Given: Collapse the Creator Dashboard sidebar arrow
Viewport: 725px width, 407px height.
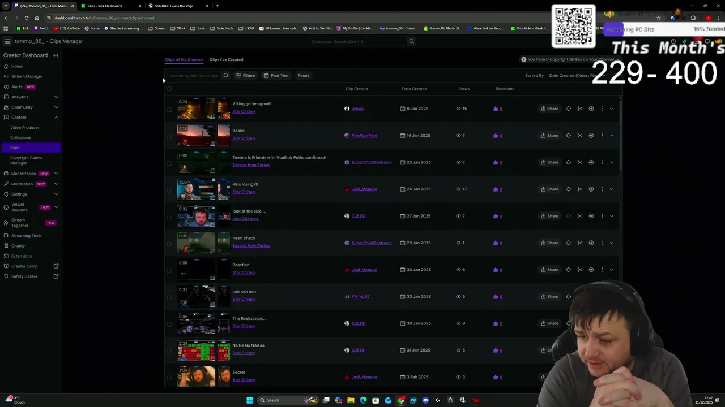Looking at the screenshot, I should point(56,55).
